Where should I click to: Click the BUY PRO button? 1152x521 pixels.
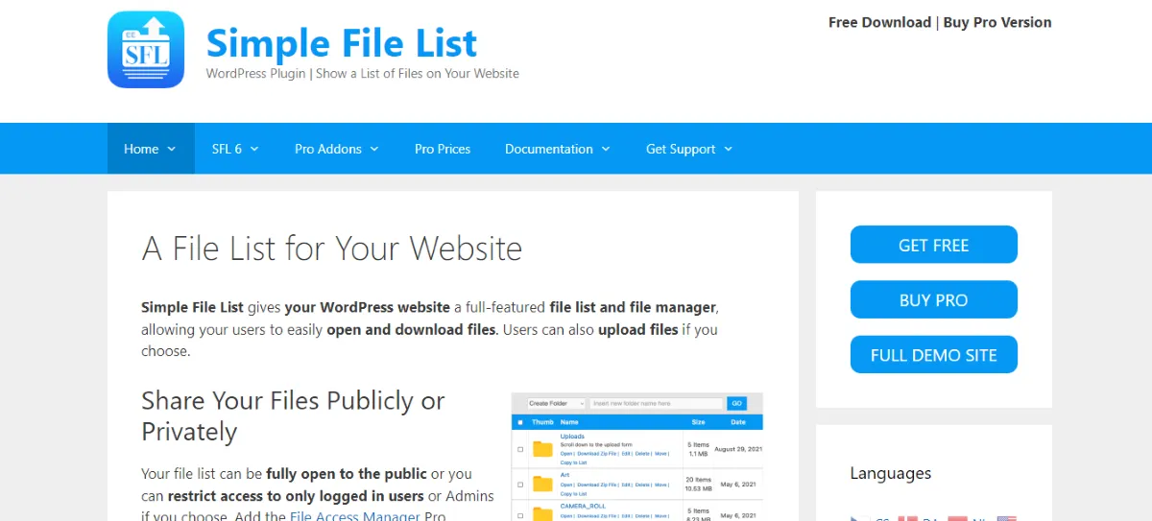933,299
